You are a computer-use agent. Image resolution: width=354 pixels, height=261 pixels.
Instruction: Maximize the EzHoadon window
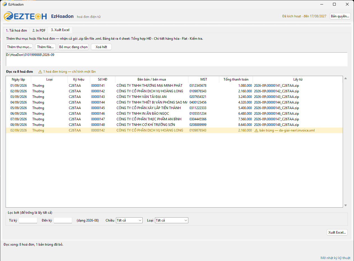coord(334,4)
